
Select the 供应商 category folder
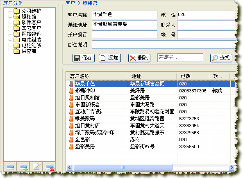[x=25, y=51]
